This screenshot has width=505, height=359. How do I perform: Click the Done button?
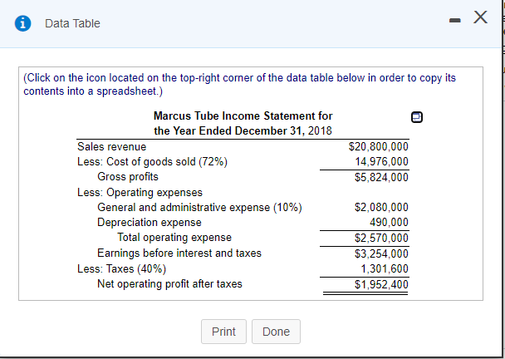(x=276, y=332)
